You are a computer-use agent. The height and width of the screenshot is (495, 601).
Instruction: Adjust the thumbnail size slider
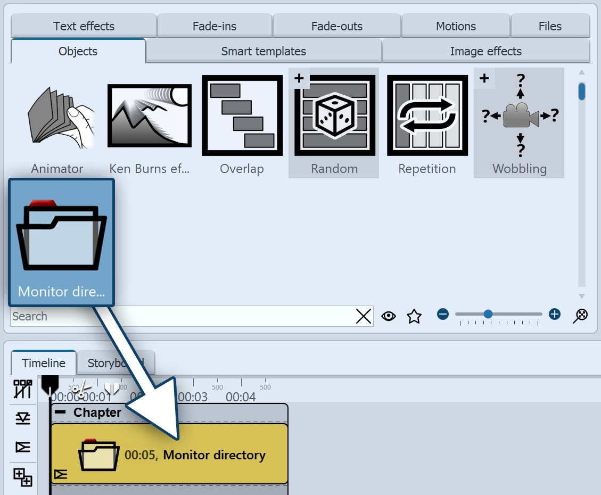pyautogui.click(x=488, y=315)
